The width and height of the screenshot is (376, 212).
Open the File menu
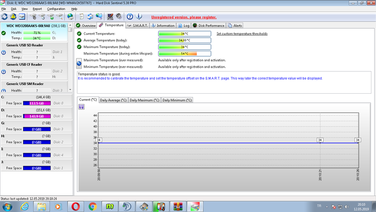click(x=4, y=9)
